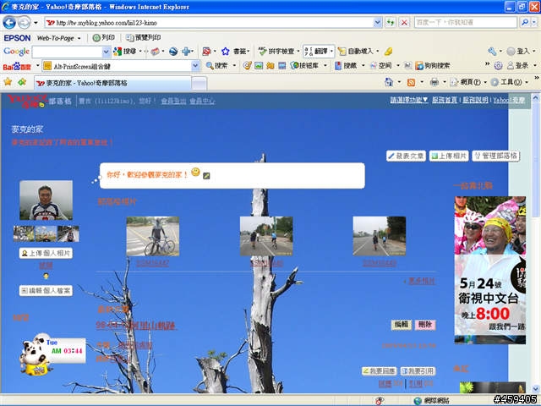Open the search provider dropdown arrow
This screenshot has width=541, height=406.
pos(534,23)
